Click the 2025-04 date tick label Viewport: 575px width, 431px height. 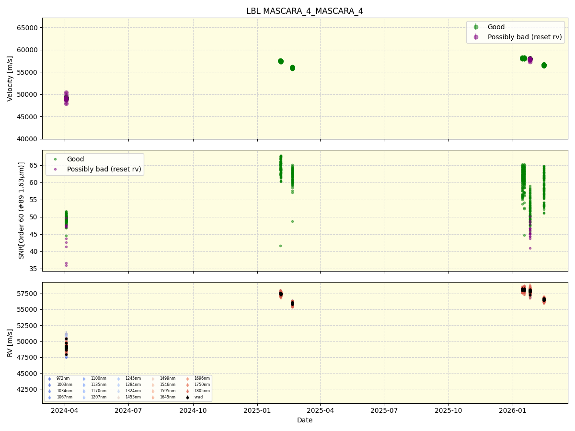click(x=320, y=410)
